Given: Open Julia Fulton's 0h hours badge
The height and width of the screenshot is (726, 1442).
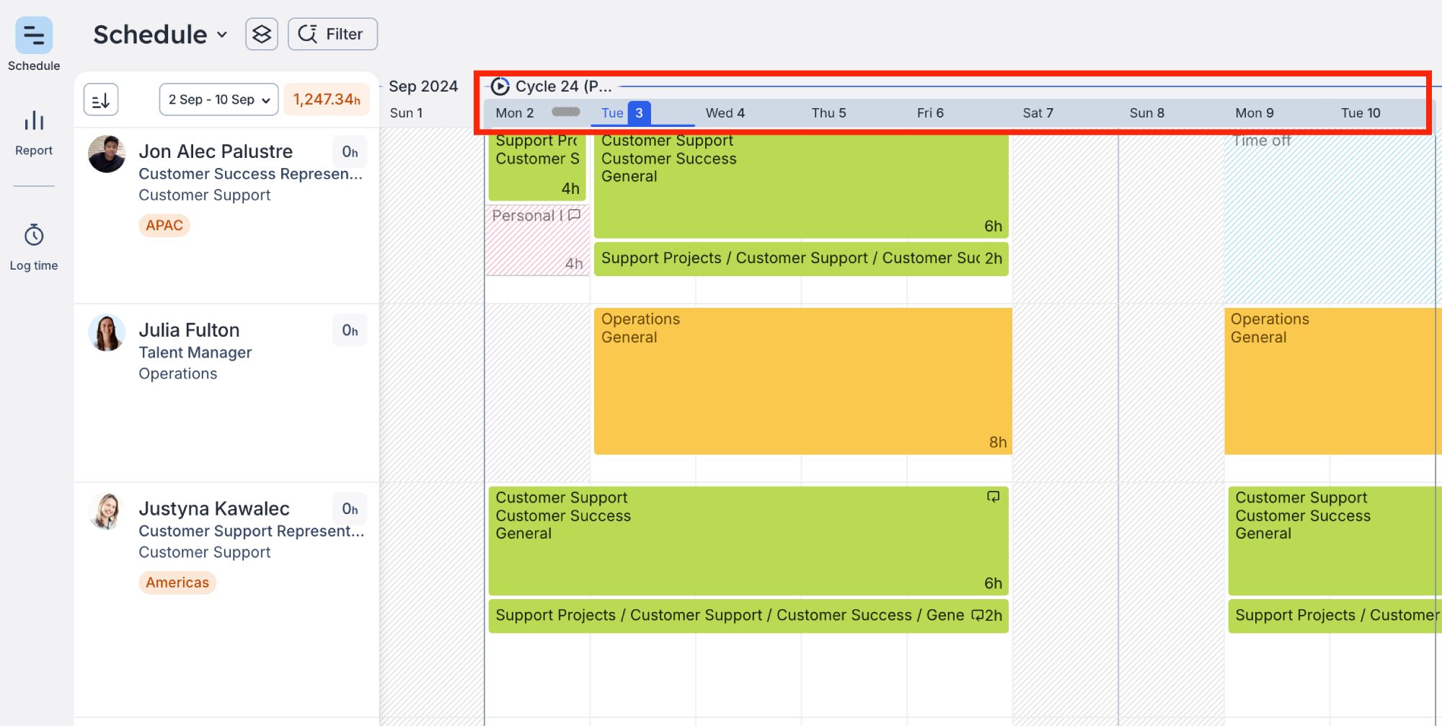Looking at the screenshot, I should point(350,330).
